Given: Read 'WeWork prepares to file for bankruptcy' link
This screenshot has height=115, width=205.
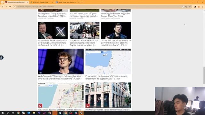Looking at the screenshot, I should [x=108, y=110].
